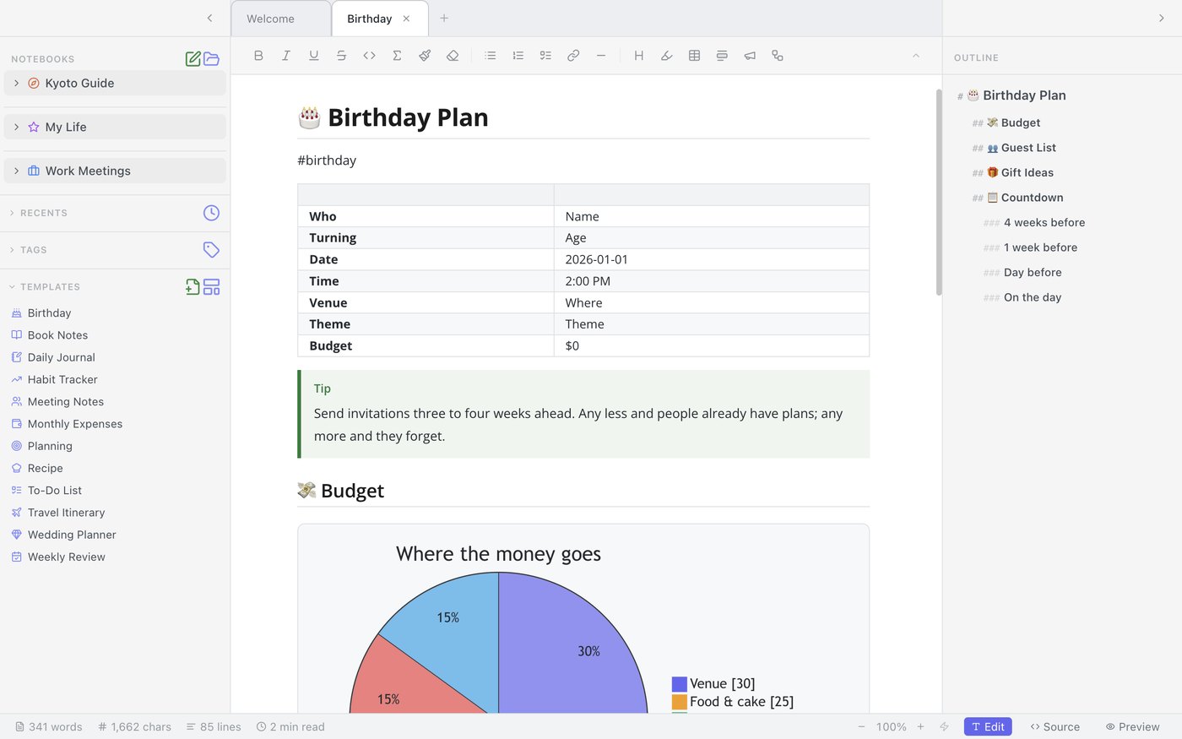1182x739 pixels.
Task: Click the Venue legend color swatch
Action: [679, 684]
